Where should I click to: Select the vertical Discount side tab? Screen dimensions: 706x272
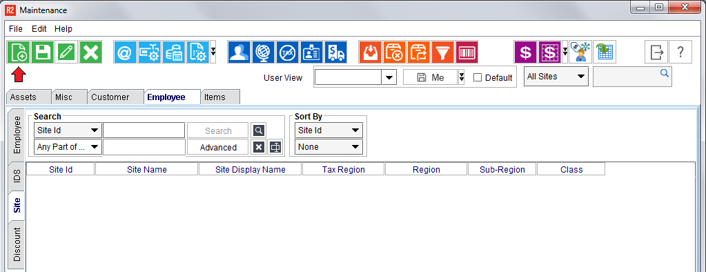pos(17,244)
